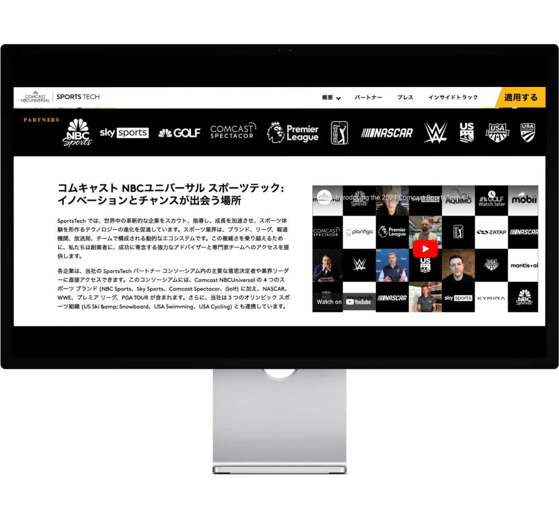Click the WWE partner logo
Screen dimensions: 559x518
pyautogui.click(x=435, y=133)
